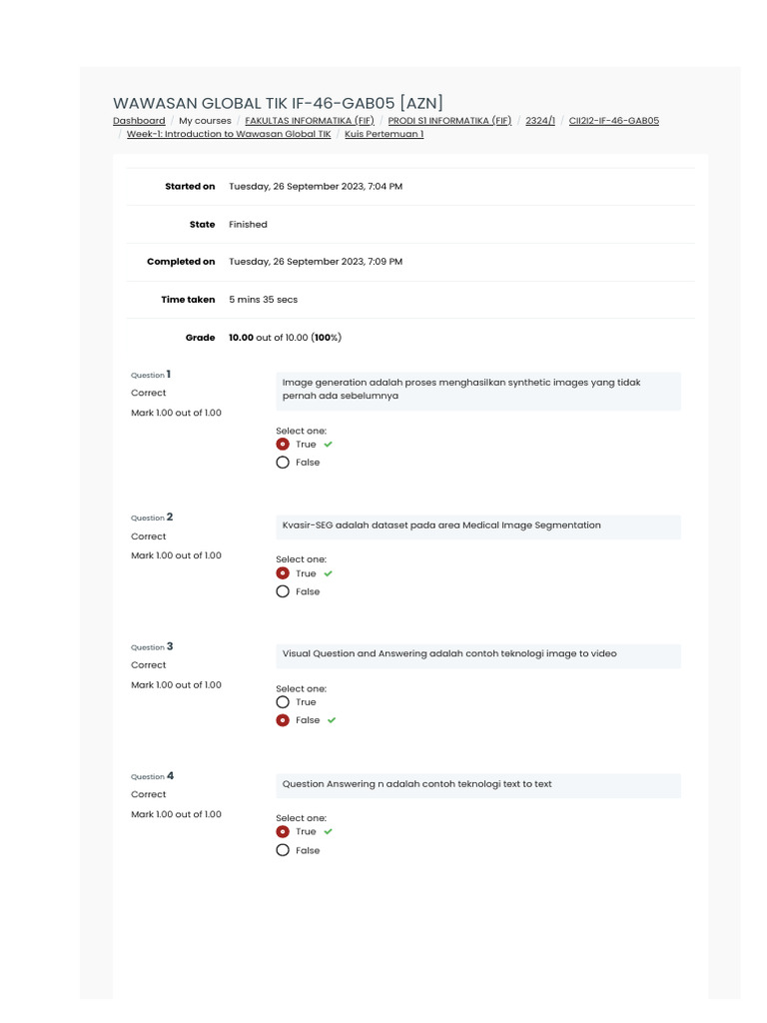Choose False for Question 2 on Kvasir-SEG

click(283, 591)
